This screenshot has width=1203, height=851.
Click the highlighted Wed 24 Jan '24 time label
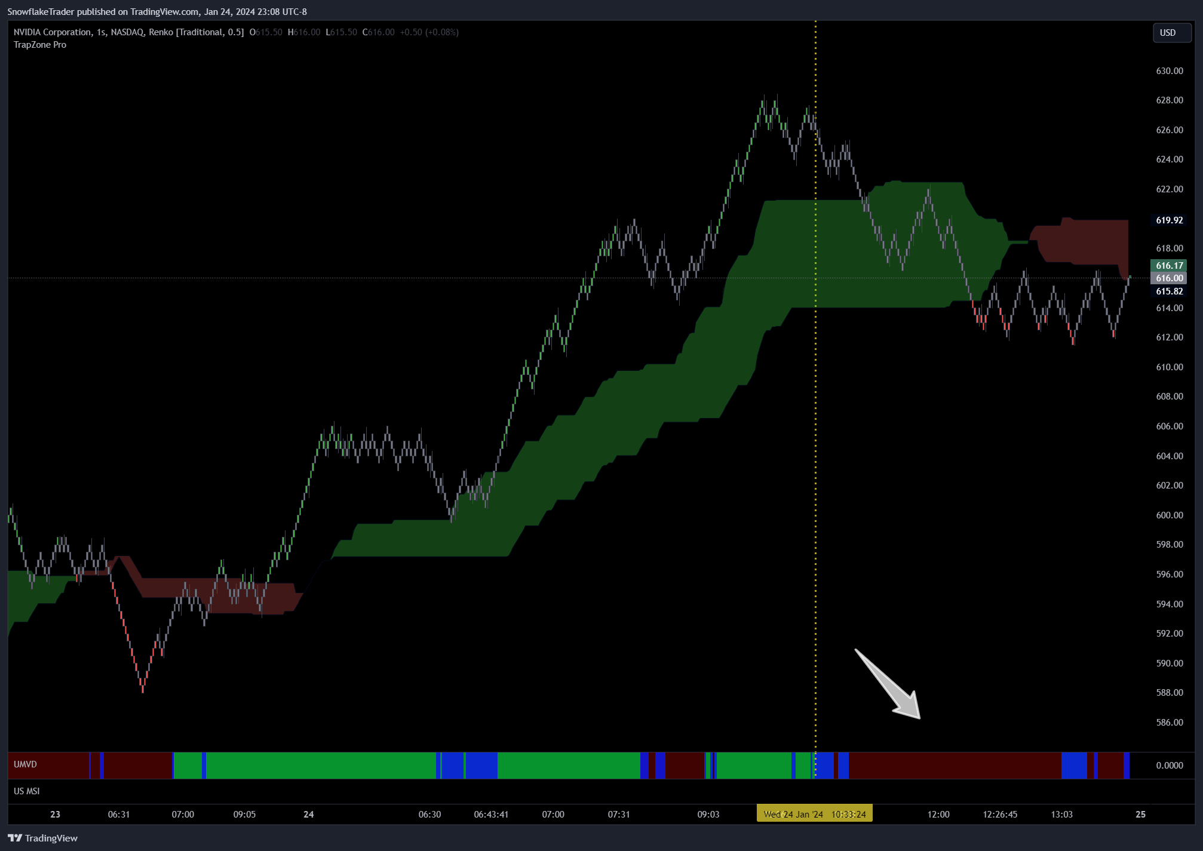click(x=815, y=814)
